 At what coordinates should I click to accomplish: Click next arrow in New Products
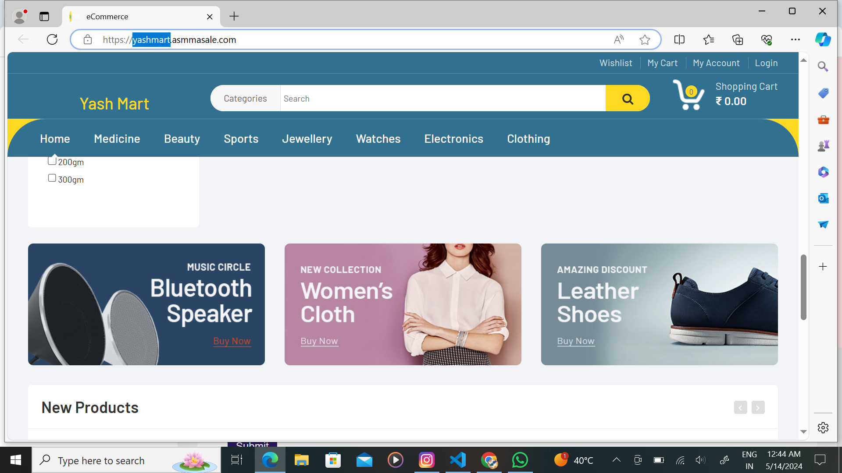coord(758,408)
